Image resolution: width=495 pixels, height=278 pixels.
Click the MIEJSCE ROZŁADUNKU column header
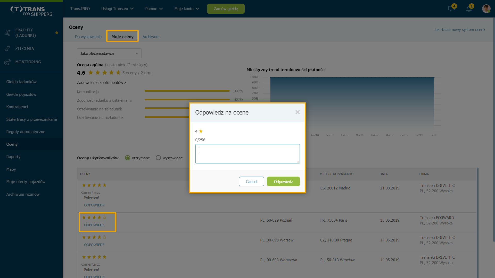[x=337, y=174]
